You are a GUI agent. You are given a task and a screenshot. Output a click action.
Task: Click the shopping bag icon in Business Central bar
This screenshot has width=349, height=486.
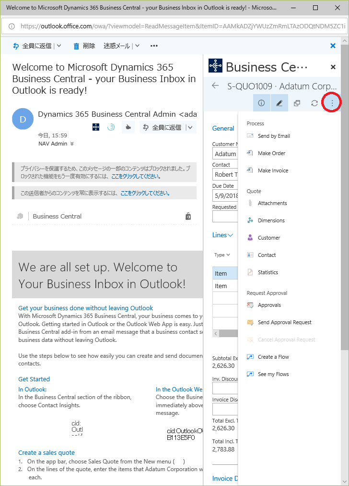pyautogui.click(x=188, y=216)
